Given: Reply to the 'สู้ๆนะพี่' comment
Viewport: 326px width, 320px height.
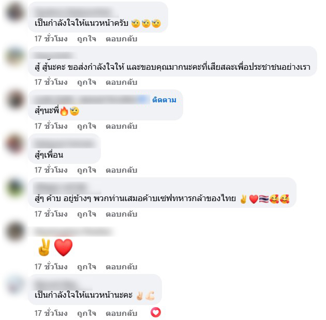Looking at the screenshot, I should pyautogui.click(x=122, y=126).
